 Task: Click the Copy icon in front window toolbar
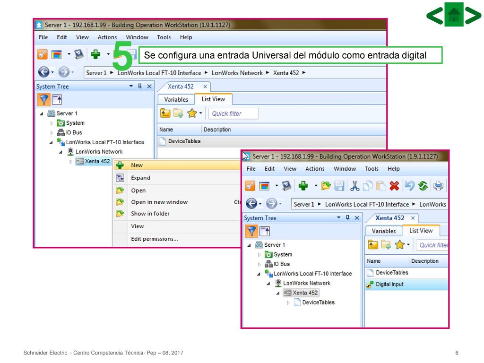[368, 186]
